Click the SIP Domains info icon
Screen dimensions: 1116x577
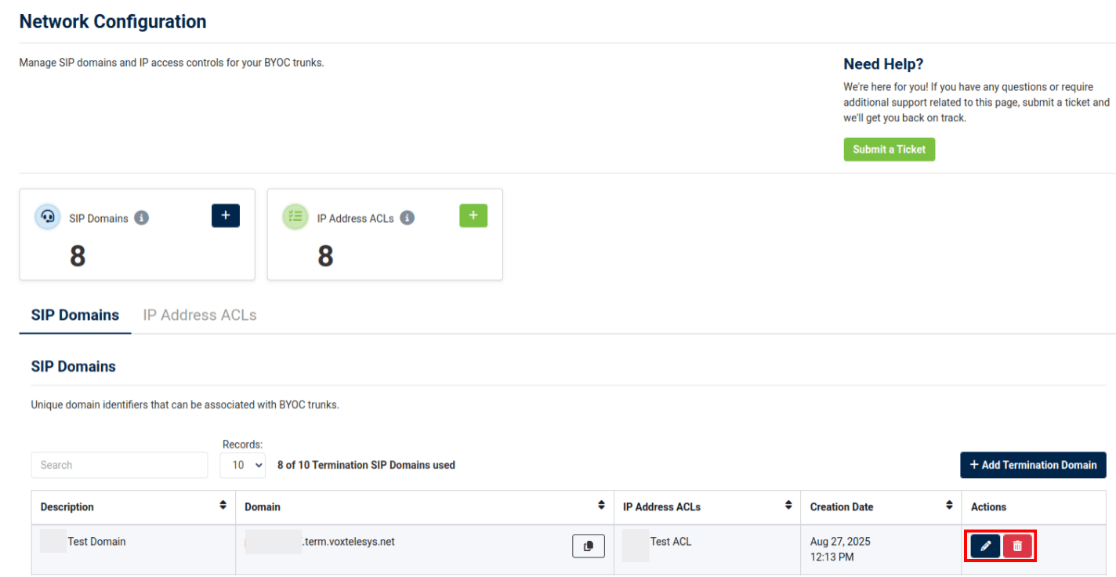click(x=141, y=218)
